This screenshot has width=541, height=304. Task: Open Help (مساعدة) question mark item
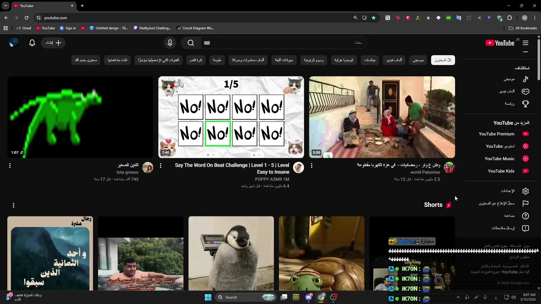(x=516, y=216)
